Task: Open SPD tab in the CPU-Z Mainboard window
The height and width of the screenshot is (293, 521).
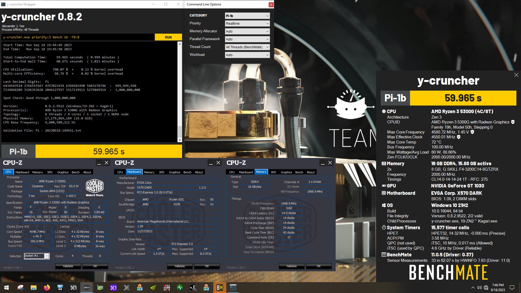Action: pos(161,172)
